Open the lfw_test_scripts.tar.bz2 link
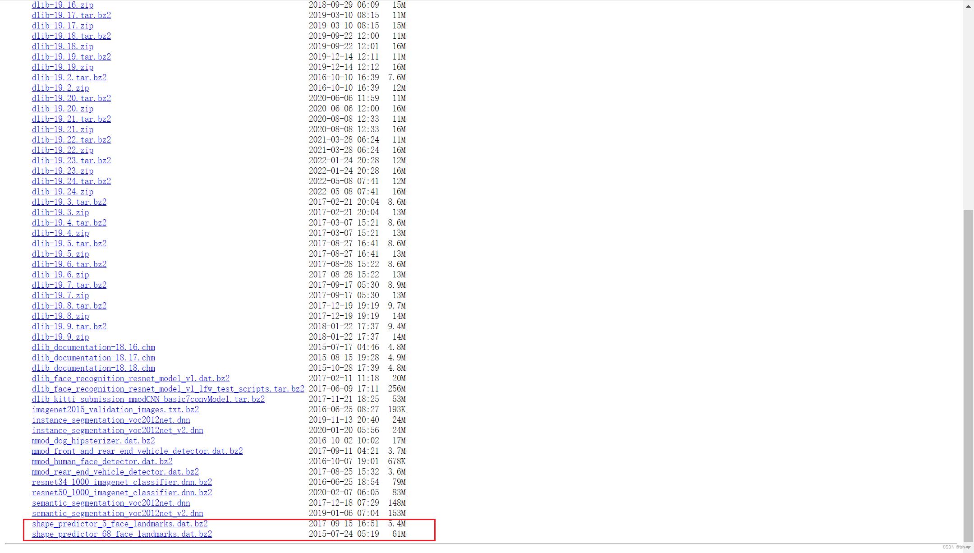 [168, 389]
